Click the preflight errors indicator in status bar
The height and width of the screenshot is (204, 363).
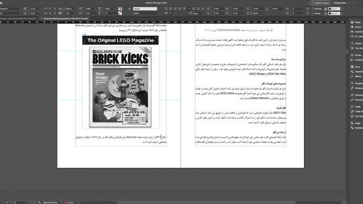(69, 202)
